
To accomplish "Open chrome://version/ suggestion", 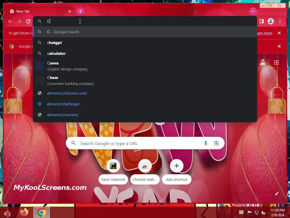I will pyautogui.click(x=145, y=115).
